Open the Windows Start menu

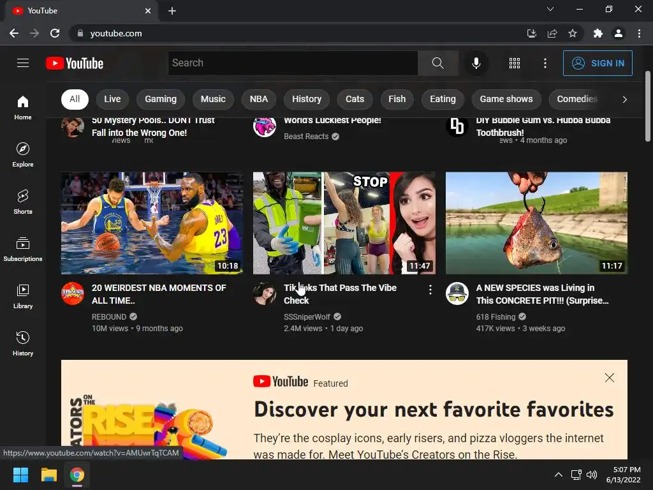tap(20, 475)
